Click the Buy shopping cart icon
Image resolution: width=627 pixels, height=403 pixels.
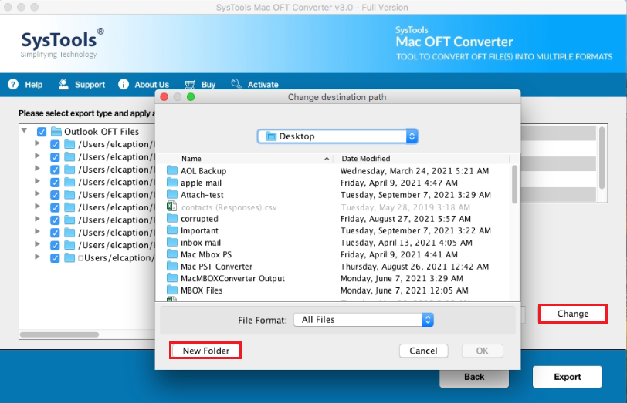coord(190,84)
